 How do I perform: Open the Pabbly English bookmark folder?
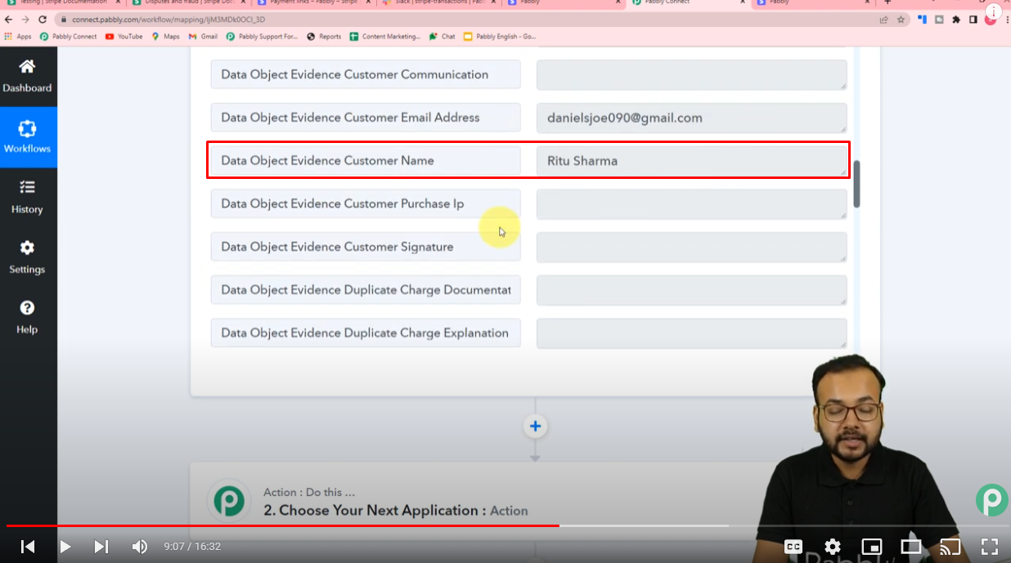[500, 36]
